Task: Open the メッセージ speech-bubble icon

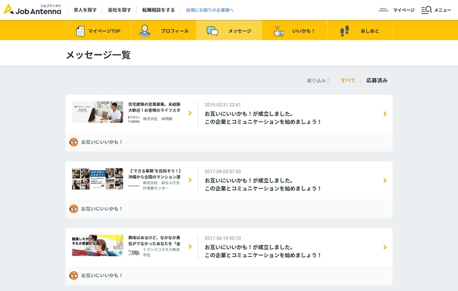Action: coord(212,30)
